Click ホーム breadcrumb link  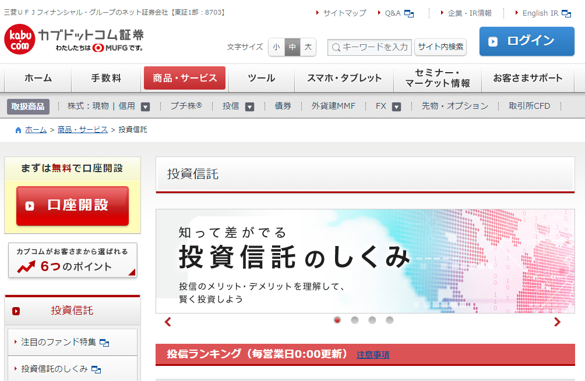36,130
